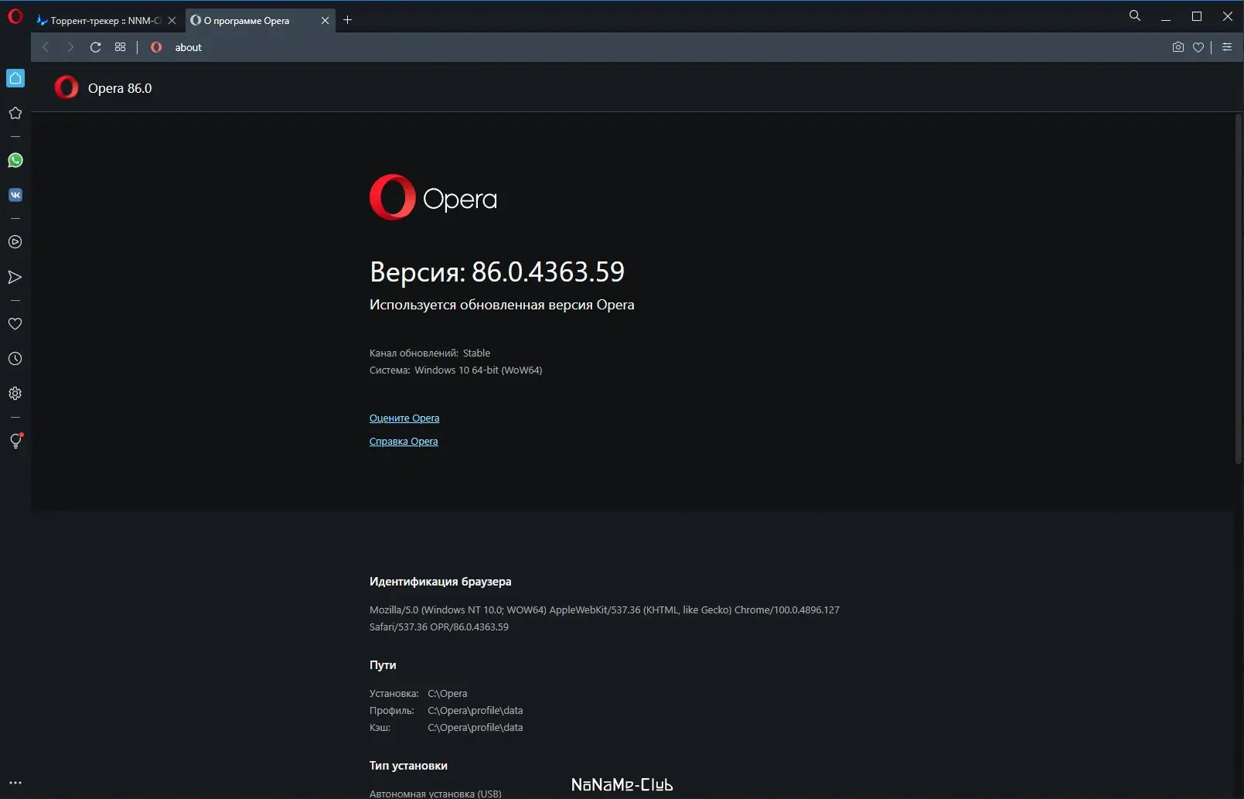The image size is (1244, 799).
Task: Open VK messenger in sidebar
Action: tap(15, 195)
